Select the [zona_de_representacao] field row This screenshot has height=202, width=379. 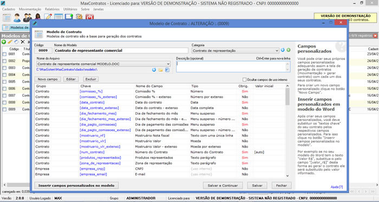(160, 163)
